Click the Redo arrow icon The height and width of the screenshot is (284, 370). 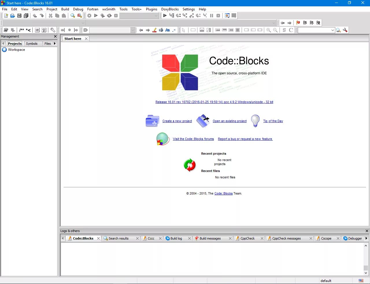(x=42, y=16)
